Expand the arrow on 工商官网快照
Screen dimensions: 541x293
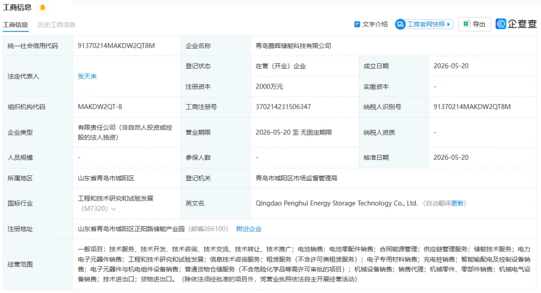(448, 24)
